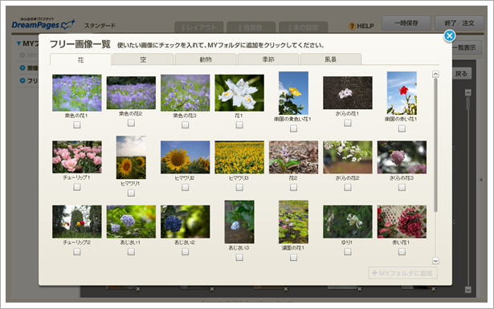This screenshot has width=494, height=309.
Task: Select the 紫色の花1 thumbnail
Action: point(77,93)
